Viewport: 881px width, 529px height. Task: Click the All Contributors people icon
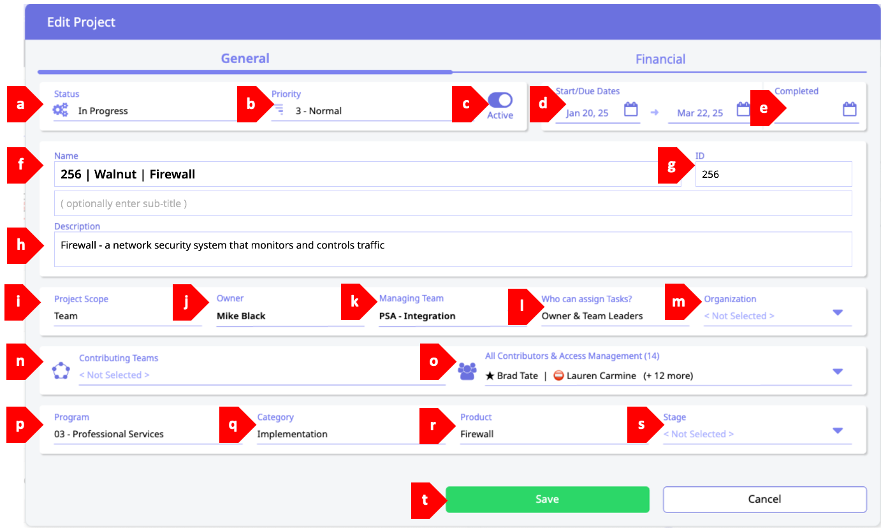click(x=467, y=371)
